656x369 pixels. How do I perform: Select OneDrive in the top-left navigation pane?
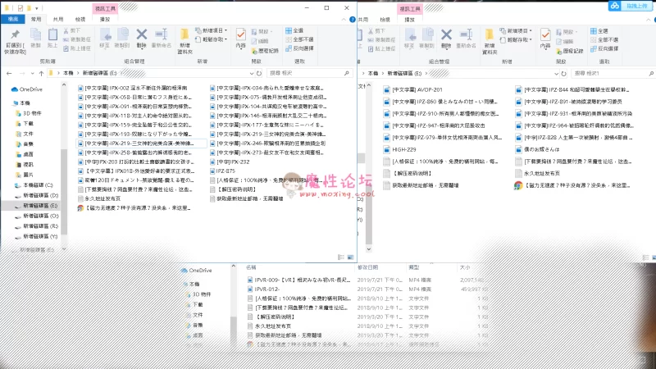tap(30, 89)
